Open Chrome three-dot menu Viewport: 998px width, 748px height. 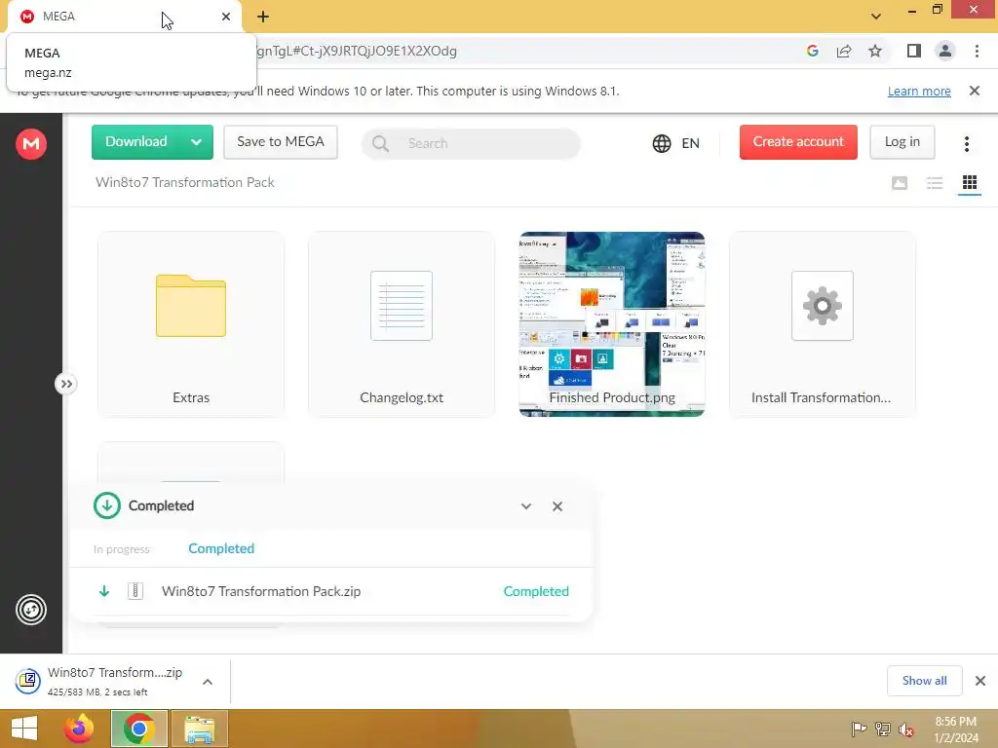977,51
